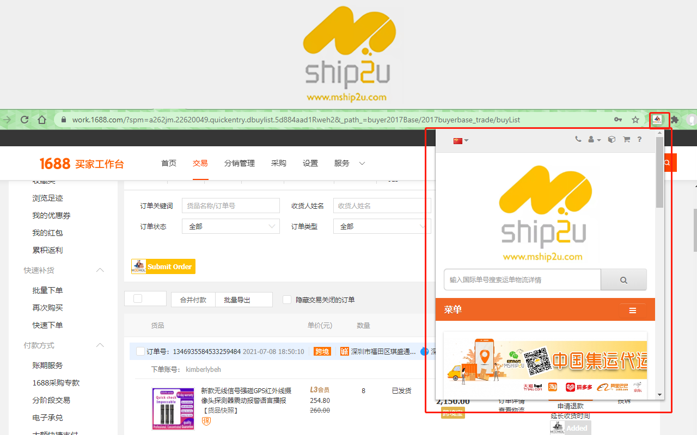
Task: Click 货品快照 link under product
Action: (219, 411)
